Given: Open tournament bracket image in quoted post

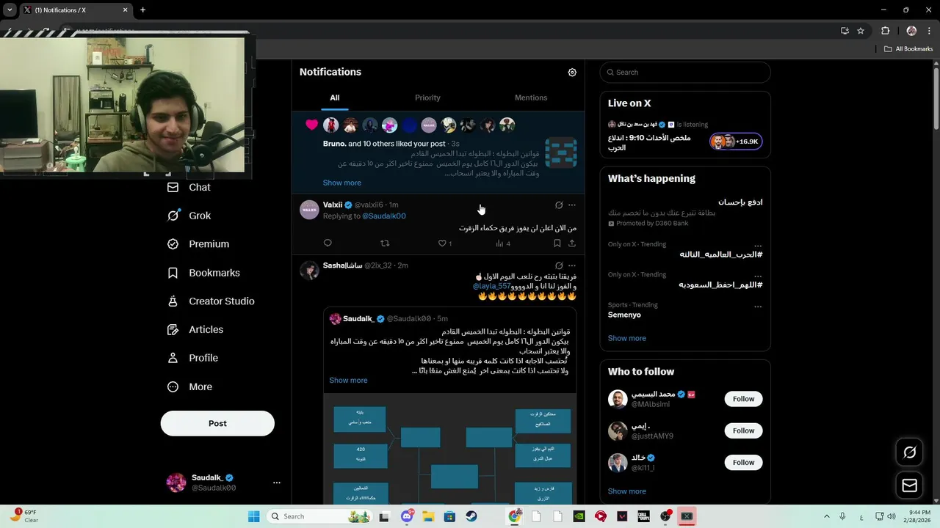Looking at the screenshot, I should [450, 448].
